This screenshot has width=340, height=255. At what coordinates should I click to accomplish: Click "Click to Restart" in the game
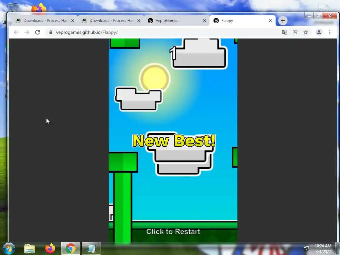tap(173, 231)
